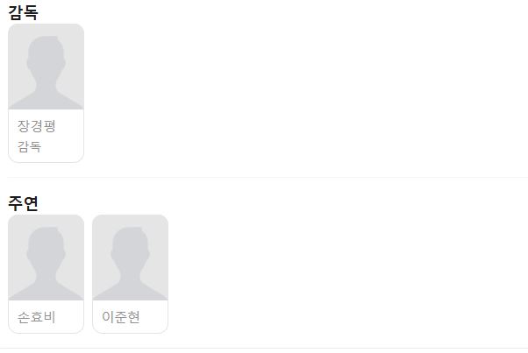Open 손효비's placeholder avatar image
This screenshot has width=528, height=353.
46,258
